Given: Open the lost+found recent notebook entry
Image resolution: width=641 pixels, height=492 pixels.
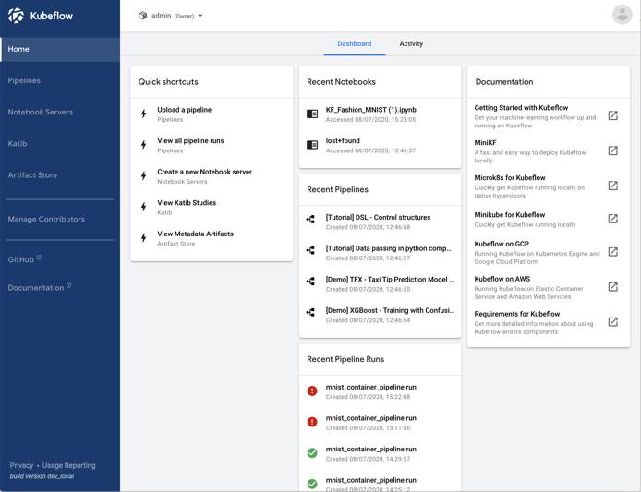Looking at the screenshot, I should [343, 141].
